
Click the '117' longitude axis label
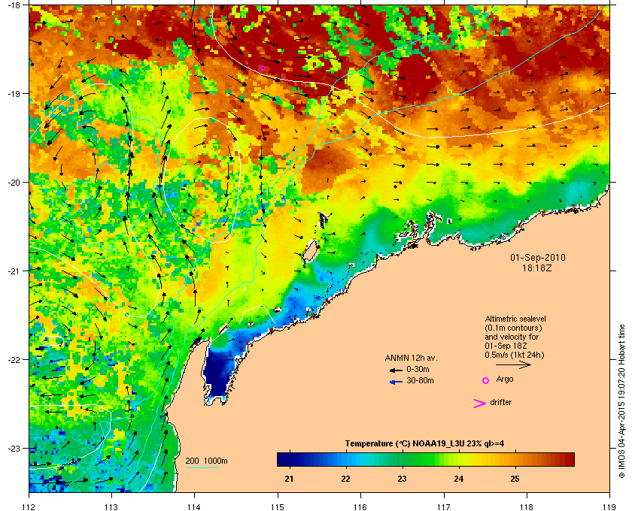click(444, 507)
